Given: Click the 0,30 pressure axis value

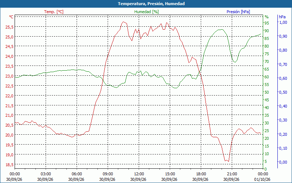Looking at the screenshot, I should 283,120.
